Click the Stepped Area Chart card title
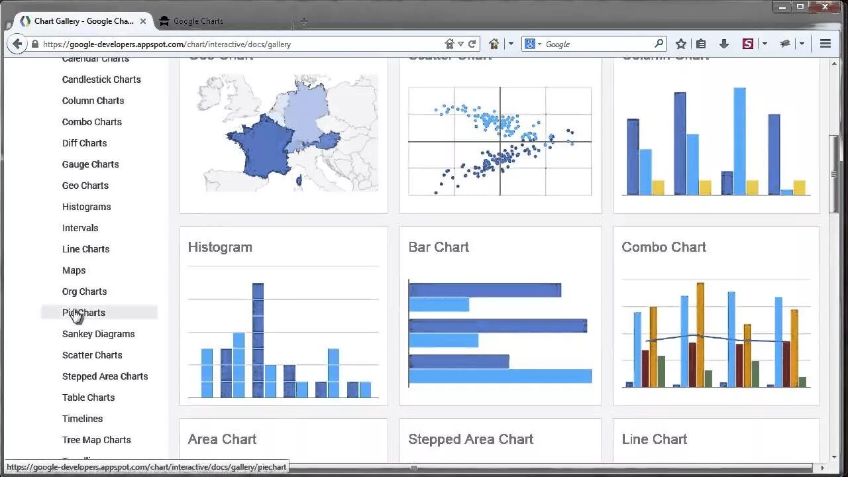The width and height of the screenshot is (848, 477). pyautogui.click(x=471, y=439)
